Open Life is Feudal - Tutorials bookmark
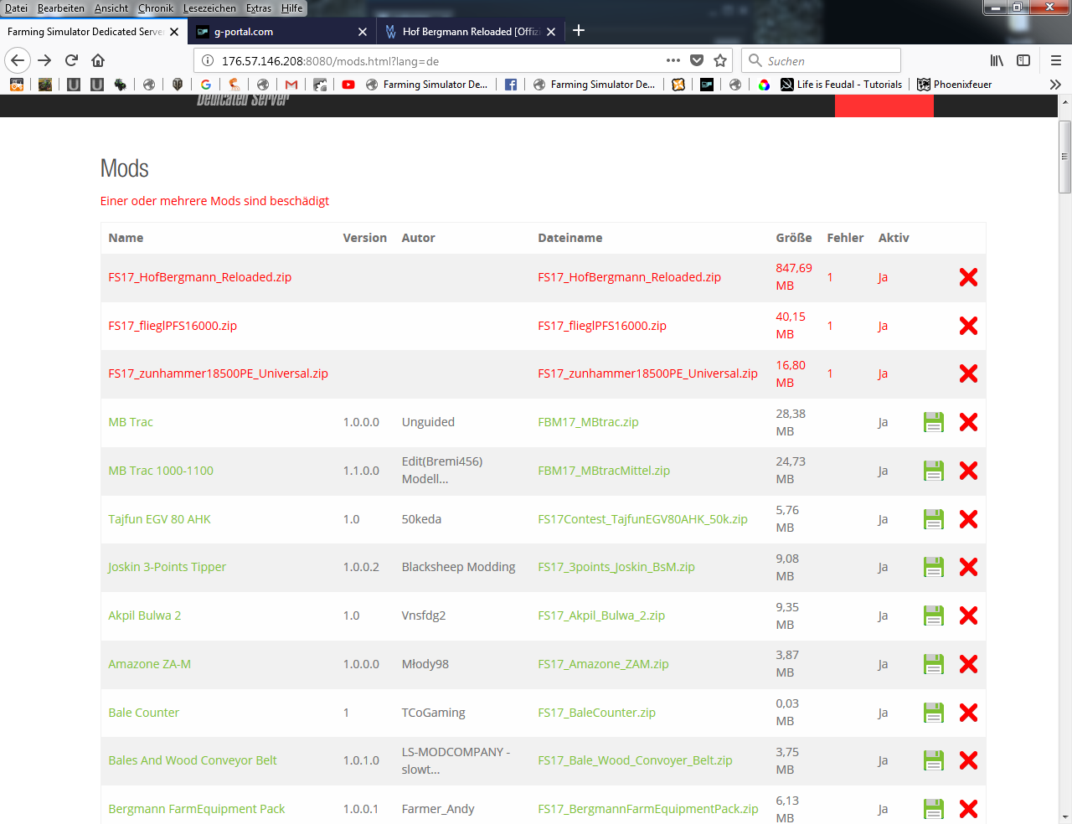 point(842,85)
